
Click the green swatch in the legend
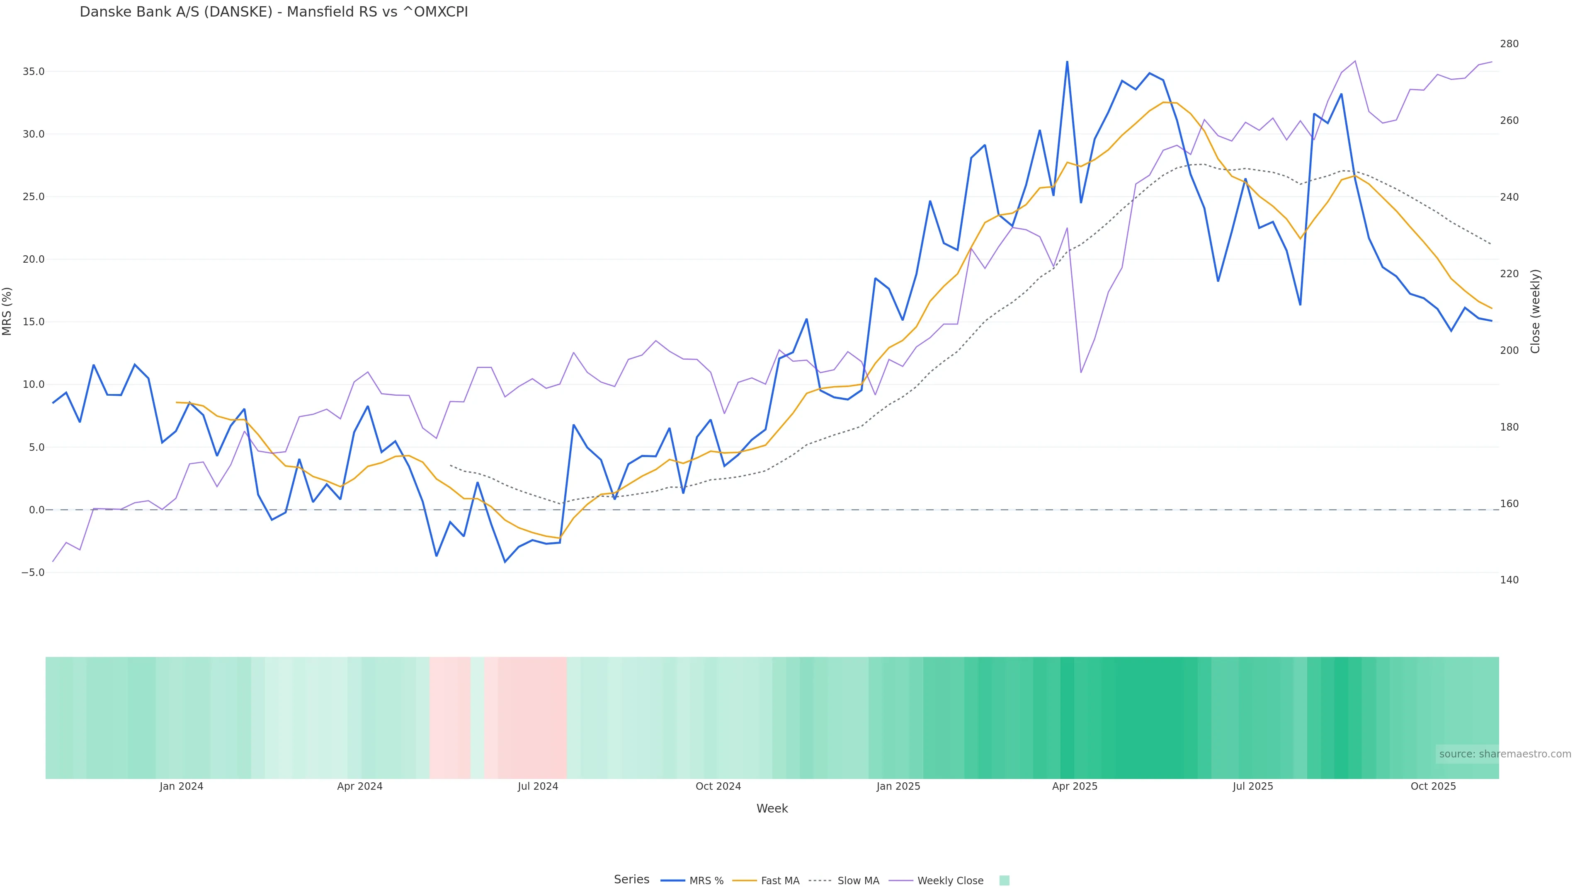pos(1004,880)
